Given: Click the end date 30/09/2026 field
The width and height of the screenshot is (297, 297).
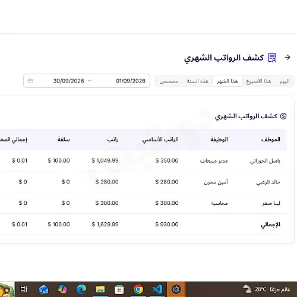Looking at the screenshot, I should [68, 81].
